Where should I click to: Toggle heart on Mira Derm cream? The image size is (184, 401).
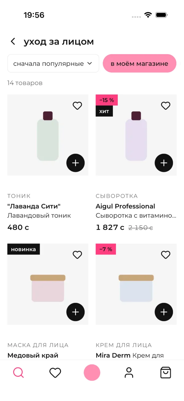coord(166,255)
